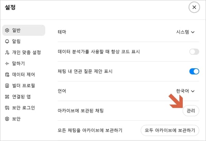Click the chevron beside 시스템
The height and width of the screenshot is (141, 206).
tap(193, 32)
